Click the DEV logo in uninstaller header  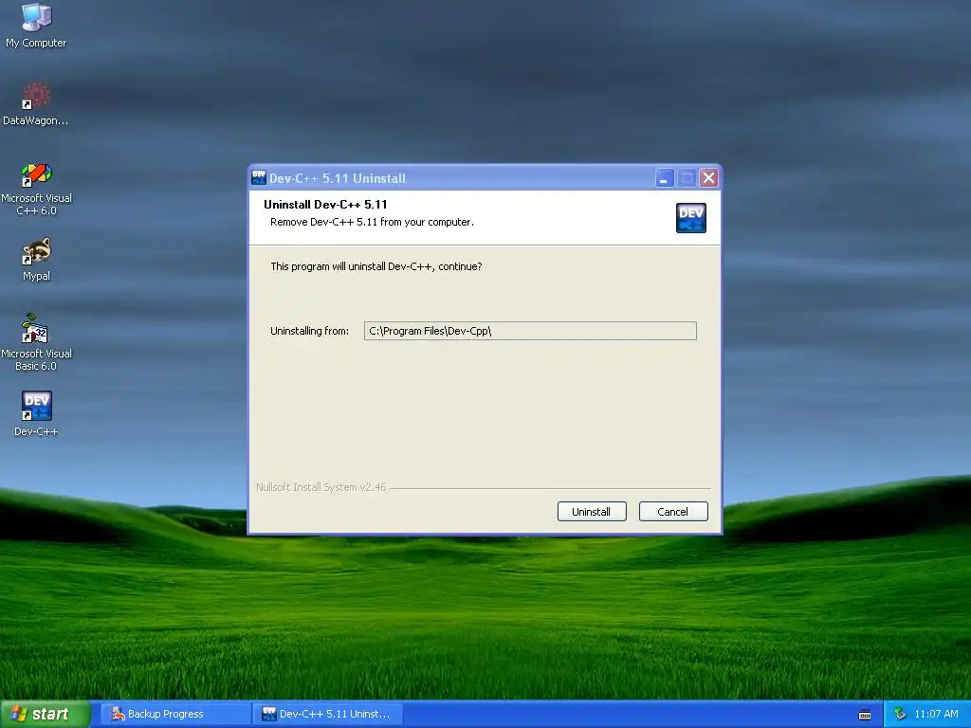(690, 218)
